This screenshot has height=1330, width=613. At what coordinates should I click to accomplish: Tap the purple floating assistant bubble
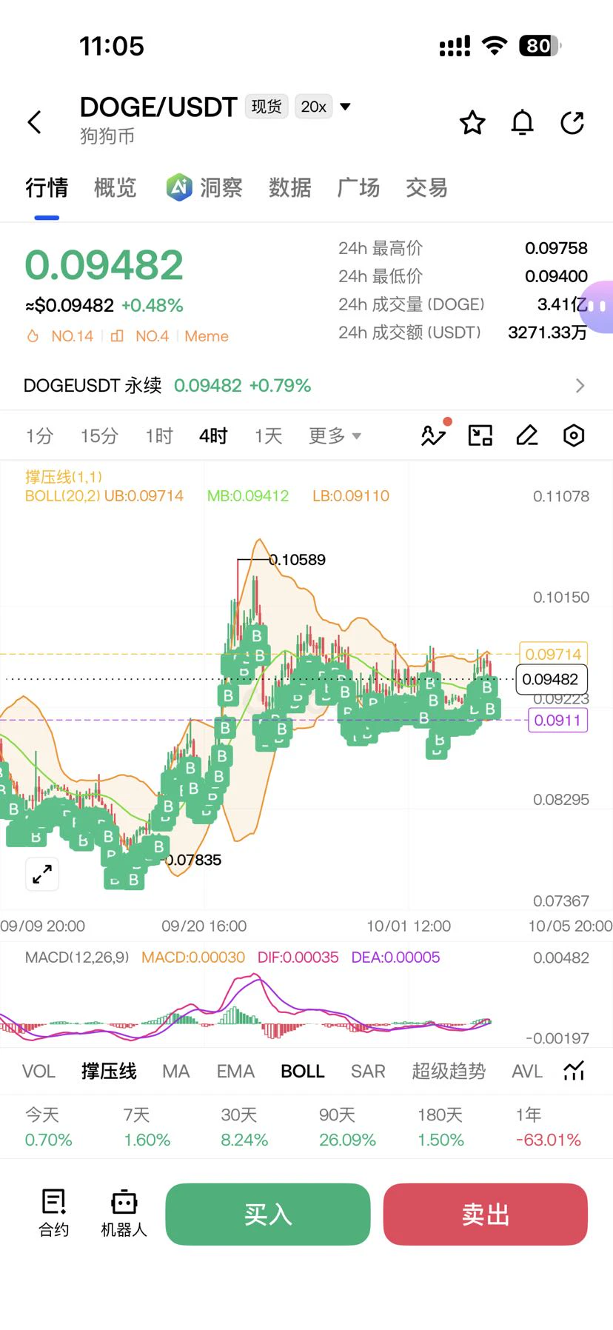click(x=597, y=306)
